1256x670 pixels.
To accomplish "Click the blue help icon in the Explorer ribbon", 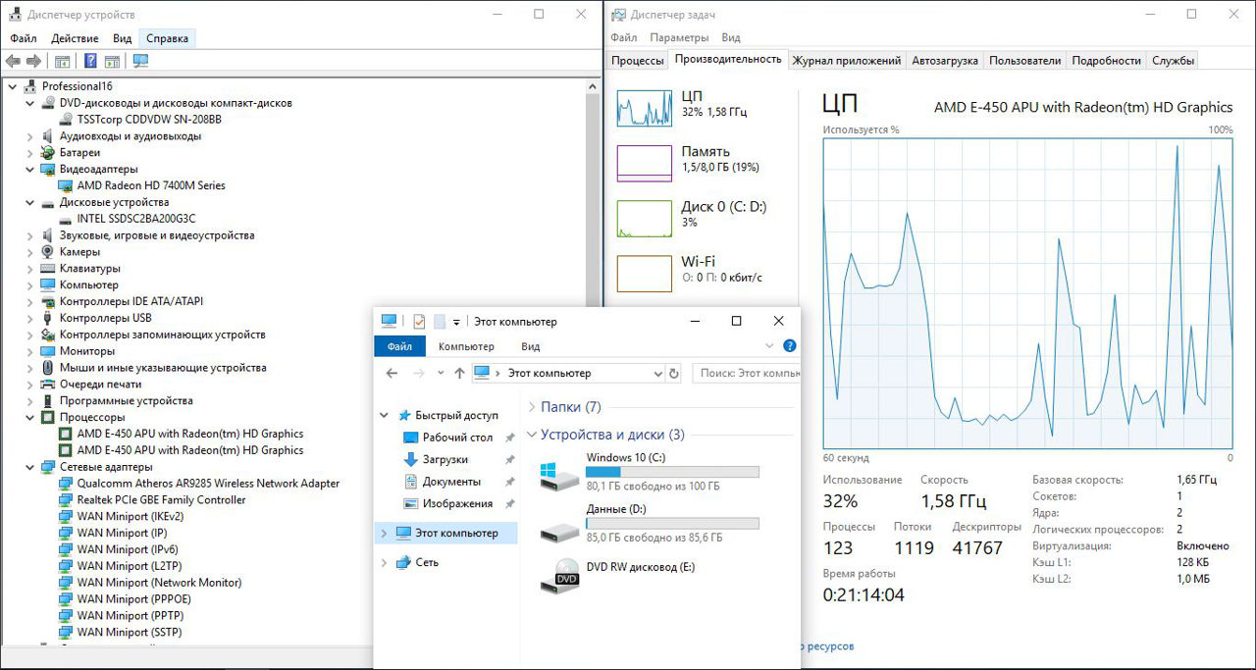I will 790,345.
